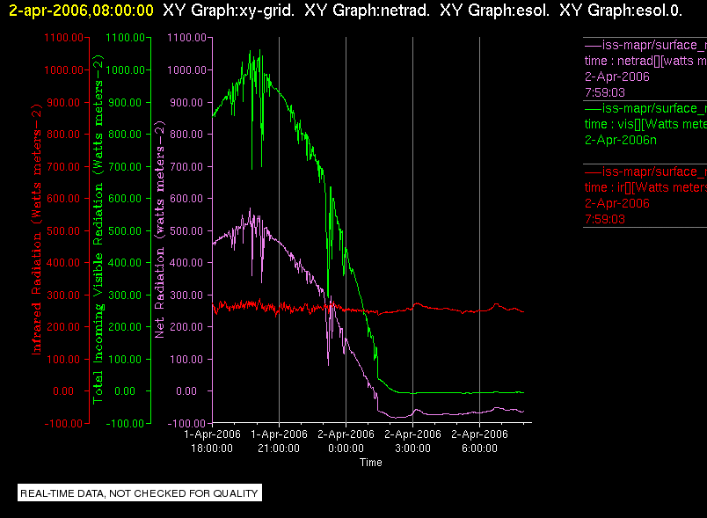
Task: Click the green axis 300.00 tick value
Action: (125, 295)
